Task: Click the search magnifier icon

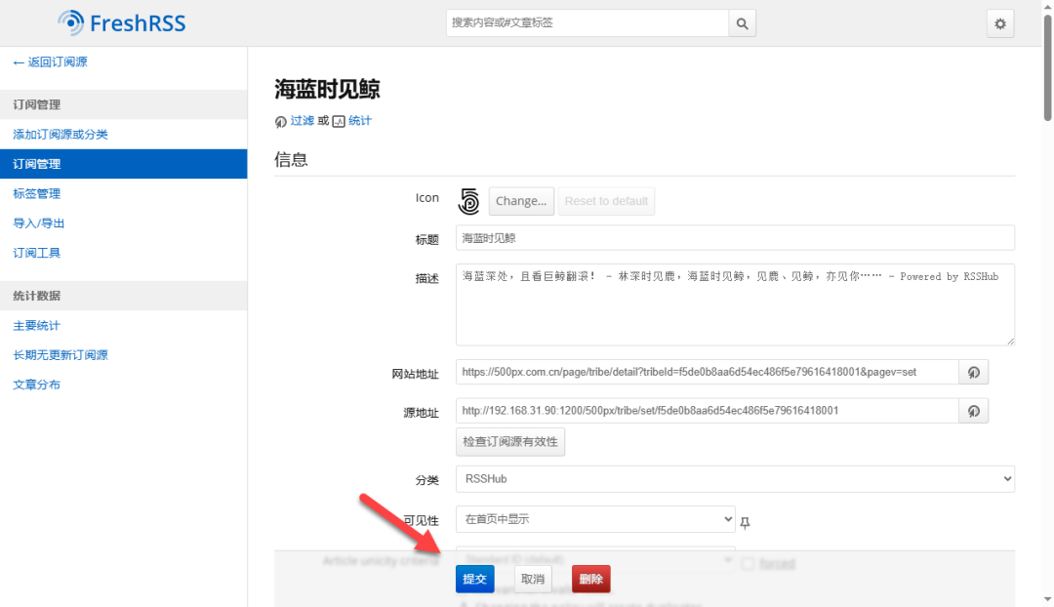Action: 742,22
